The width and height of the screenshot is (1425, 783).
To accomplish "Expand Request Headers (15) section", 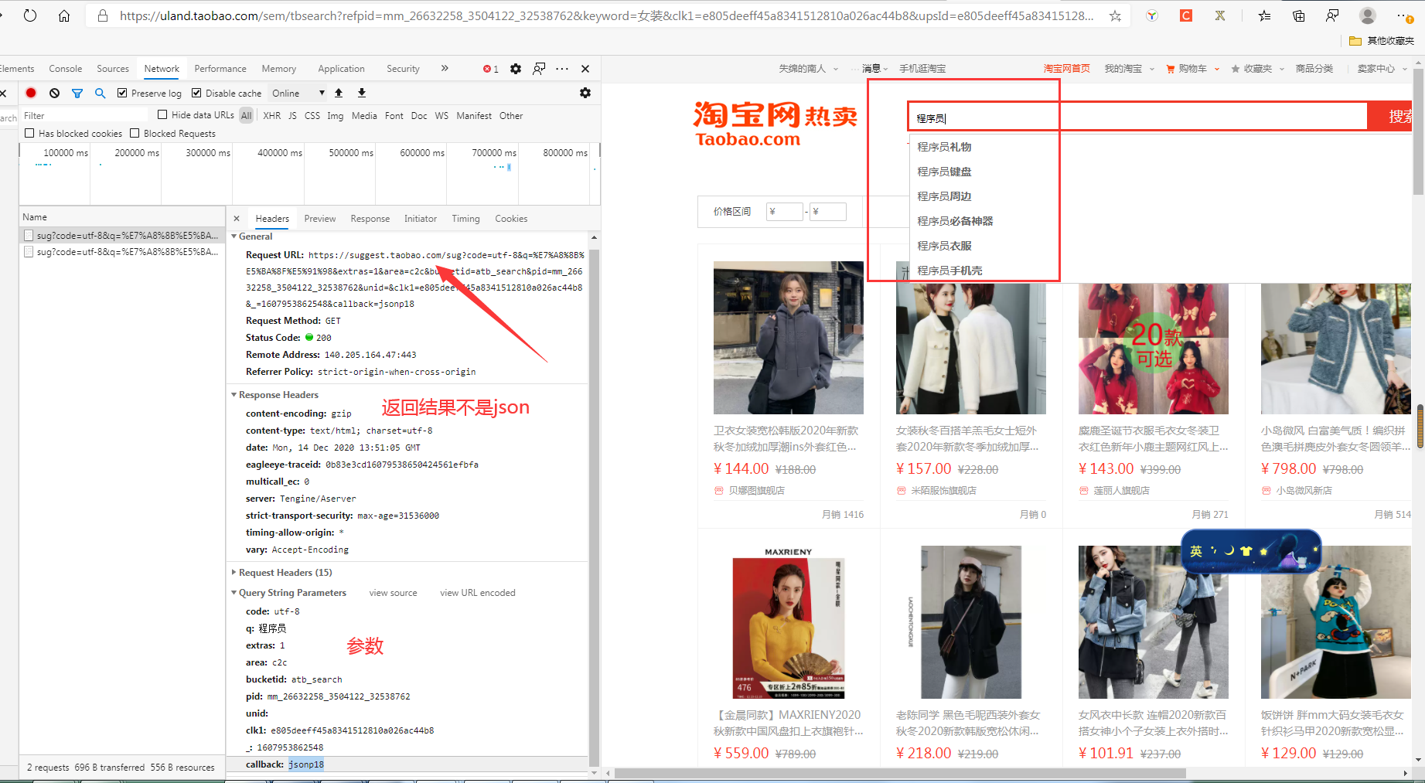I will click(234, 573).
